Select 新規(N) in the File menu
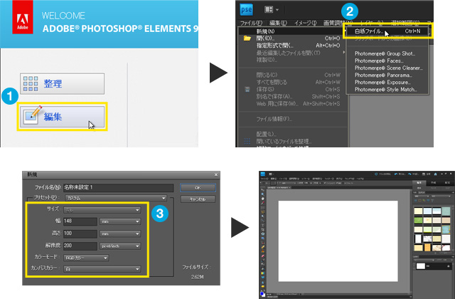Image resolution: width=455 pixels, height=299 pixels. coord(292,31)
